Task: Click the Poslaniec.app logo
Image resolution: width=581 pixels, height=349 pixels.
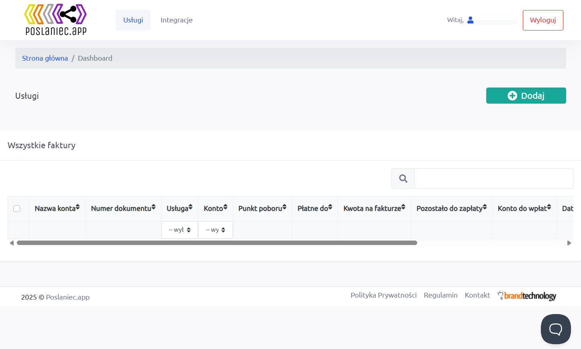Action: [x=55, y=20]
